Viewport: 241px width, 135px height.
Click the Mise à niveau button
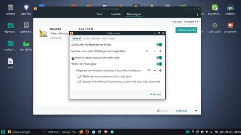pos(186,30)
